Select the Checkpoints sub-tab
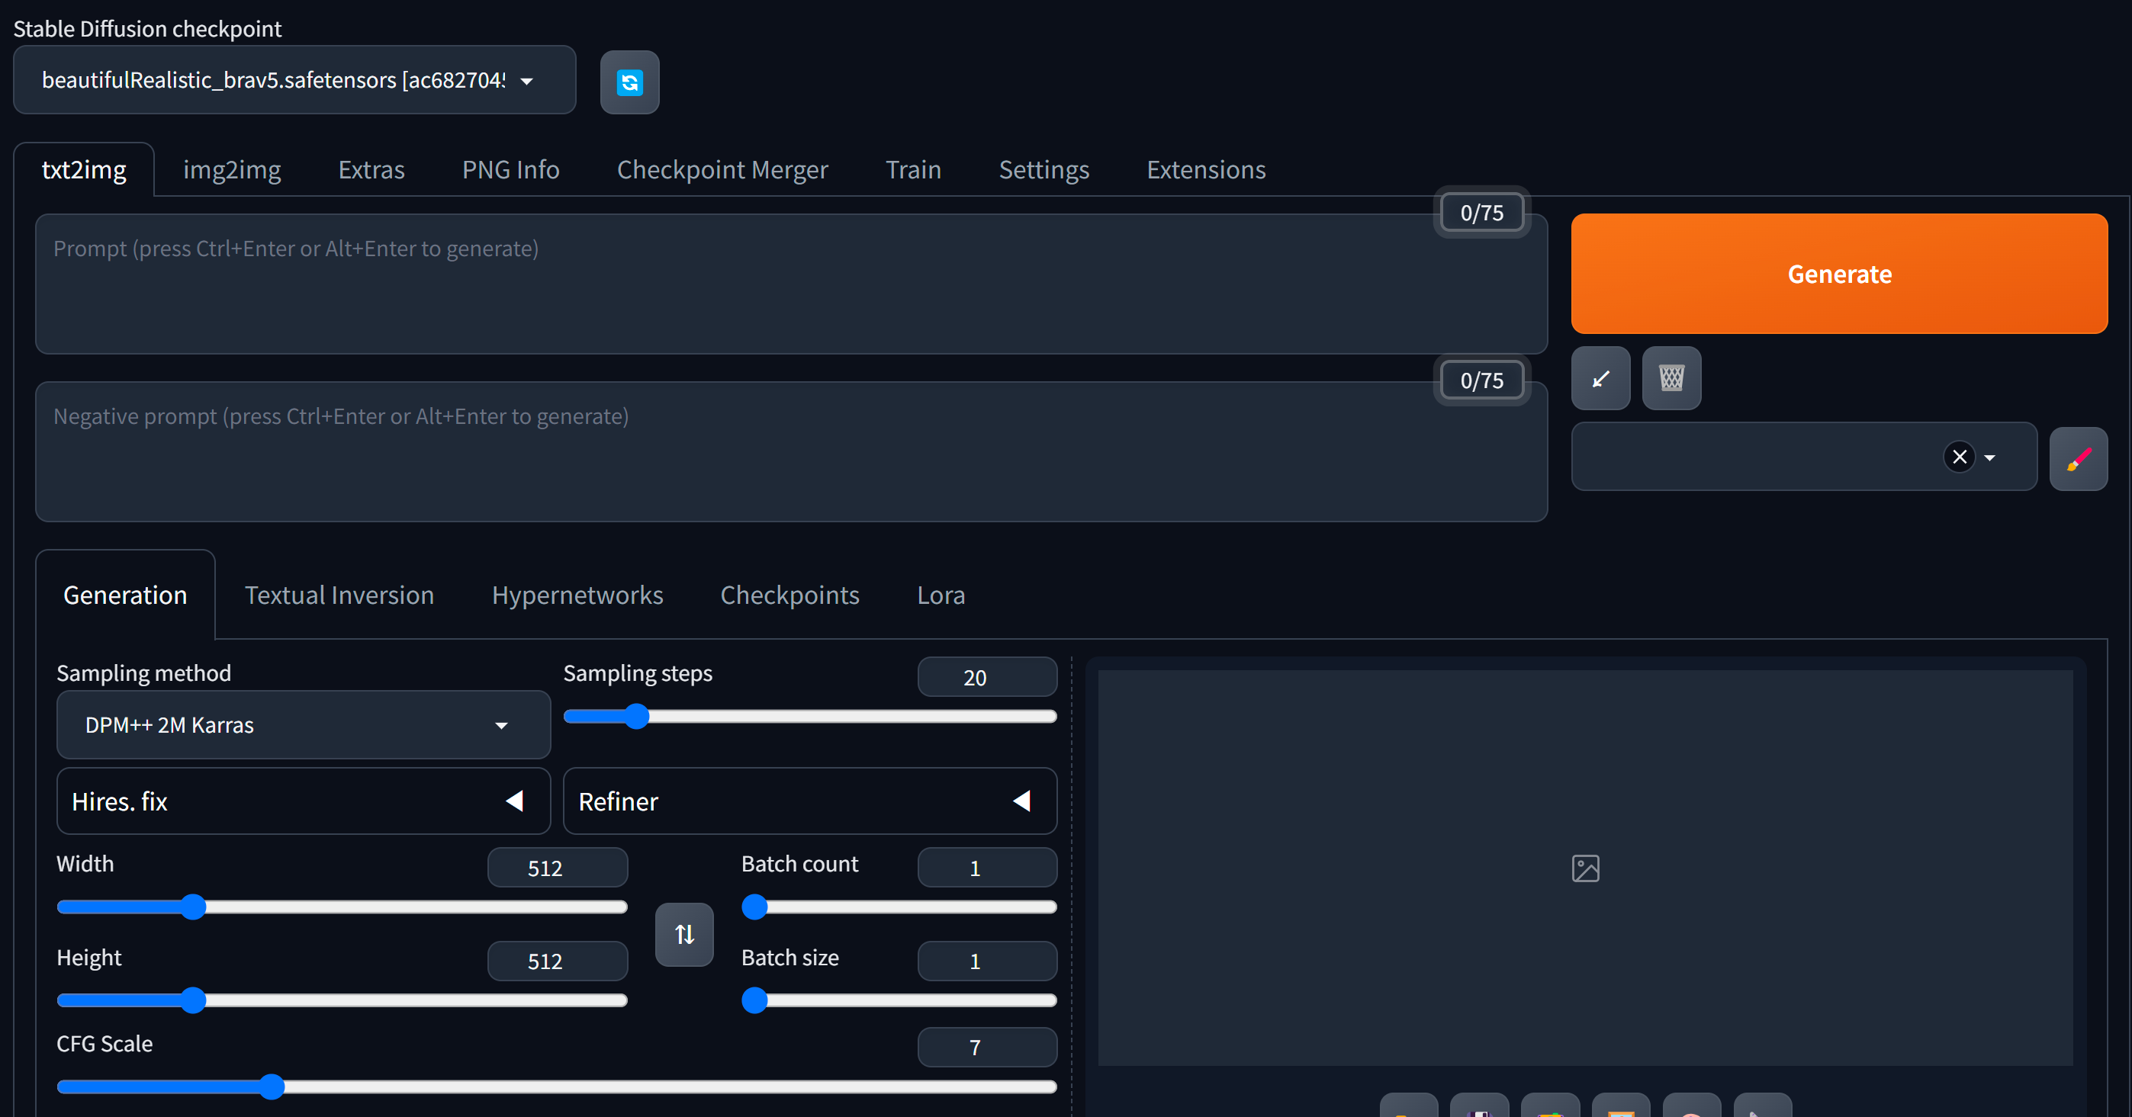This screenshot has width=2132, height=1117. 789,595
